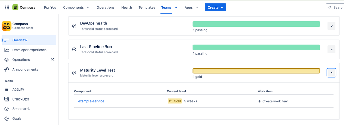The width and height of the screenshot is (344, 125).
Task: Click the external link icon beside Operations
Action: pos(52,60)
